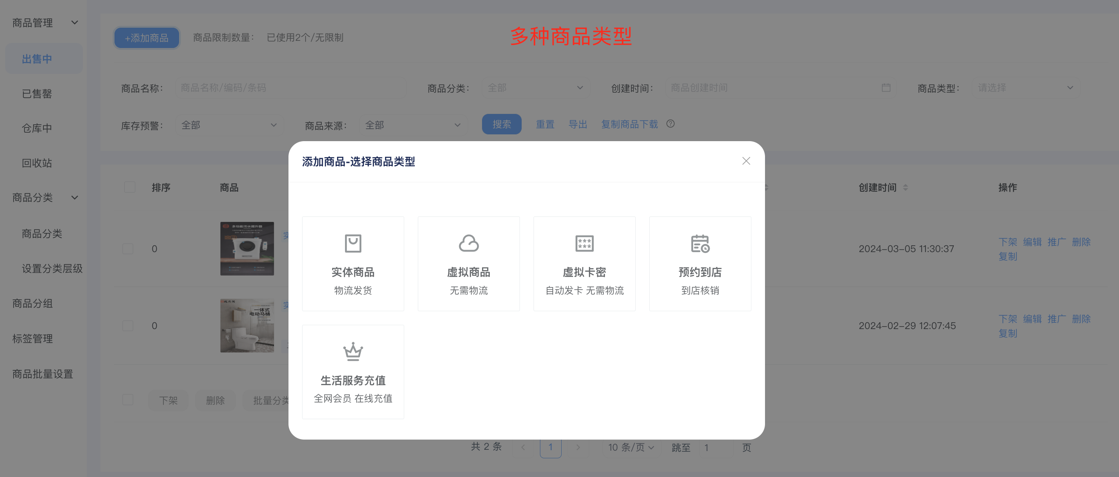Select the 预约到店 calendar icon
The height and width of the screenshot is (477, 1119).
700,244
